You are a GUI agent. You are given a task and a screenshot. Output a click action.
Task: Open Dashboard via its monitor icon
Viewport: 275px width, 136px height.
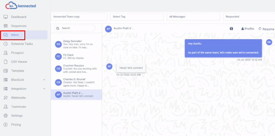6,17
